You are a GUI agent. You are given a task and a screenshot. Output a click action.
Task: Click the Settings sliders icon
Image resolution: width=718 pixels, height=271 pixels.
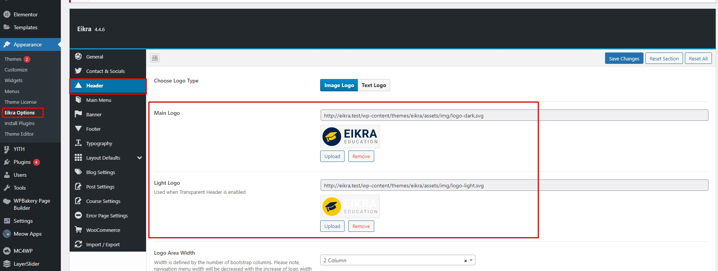coord(7,221)
